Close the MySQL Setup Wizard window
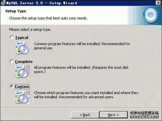The width and height of the screenshot is (162, 121). tap(158, 3)
